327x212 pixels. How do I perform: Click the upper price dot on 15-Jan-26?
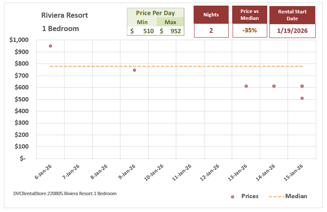pos(302,86)
